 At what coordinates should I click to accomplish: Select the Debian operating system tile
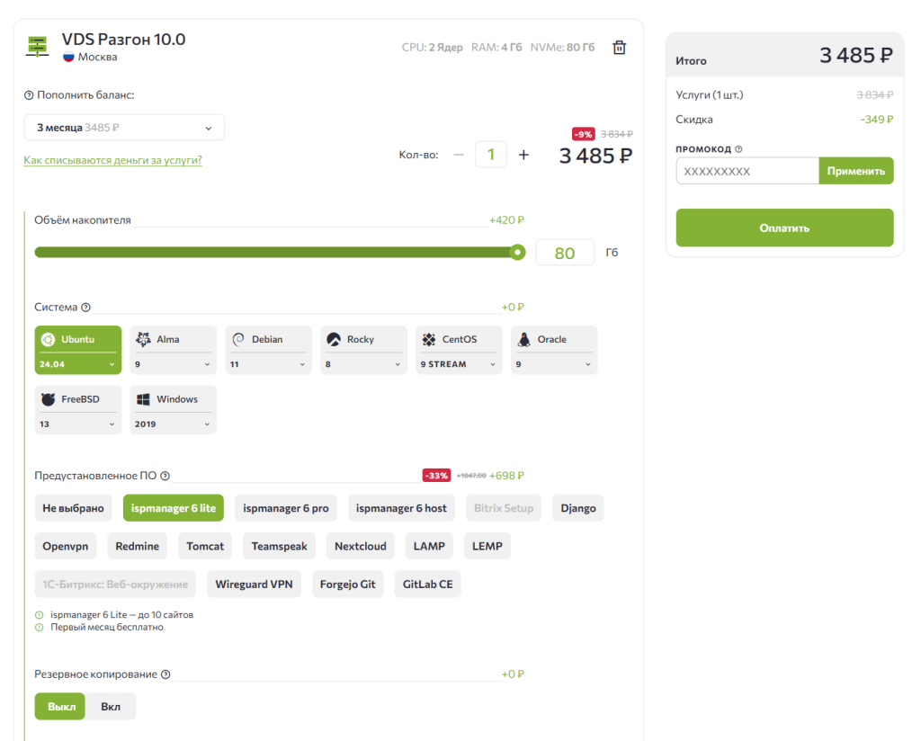coord(268,340)
